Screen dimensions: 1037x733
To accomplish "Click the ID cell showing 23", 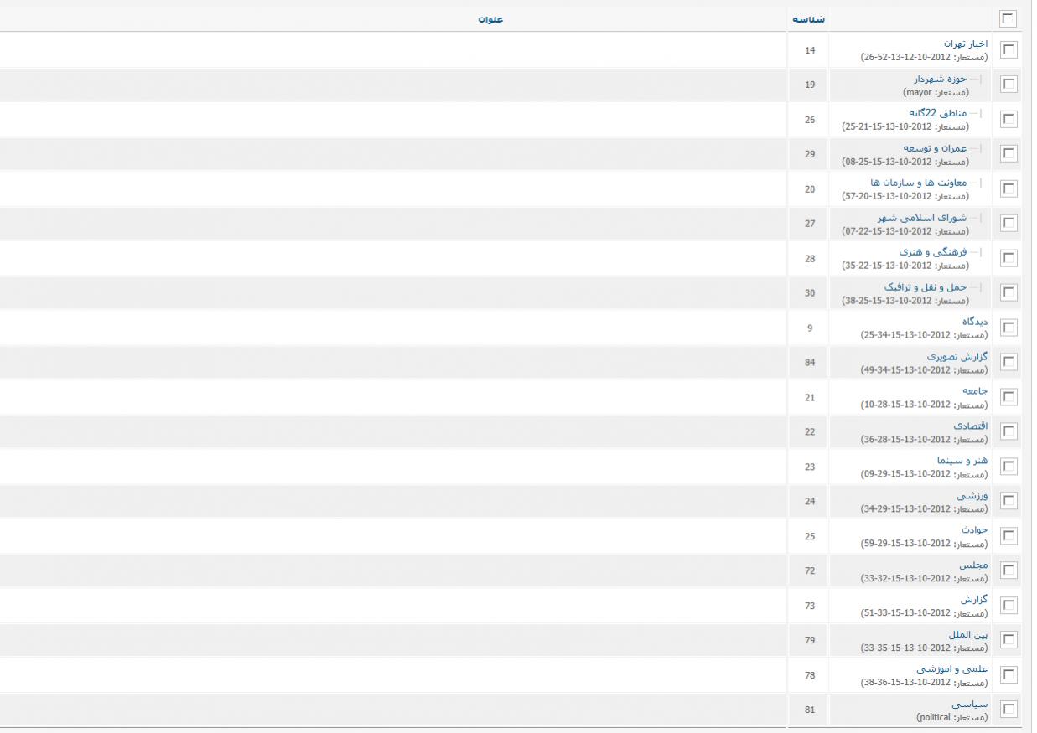I will (x=810, y=467).
